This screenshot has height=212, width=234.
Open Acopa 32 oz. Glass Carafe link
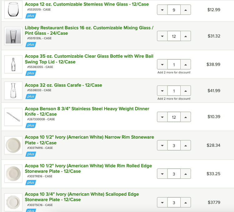click(x=63, y=85)
